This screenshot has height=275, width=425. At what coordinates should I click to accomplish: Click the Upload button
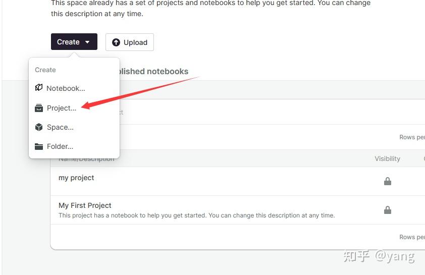coord(130,42)
